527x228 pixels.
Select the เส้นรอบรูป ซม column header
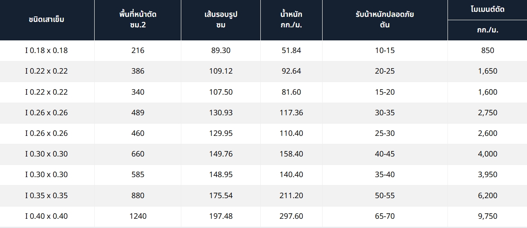[220, 19]
